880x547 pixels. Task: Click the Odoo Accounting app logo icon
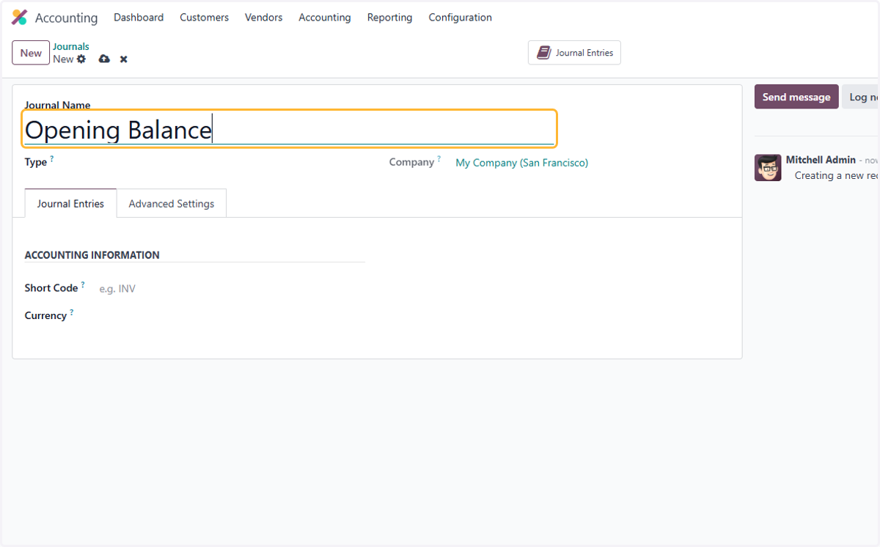coord(20,18)
